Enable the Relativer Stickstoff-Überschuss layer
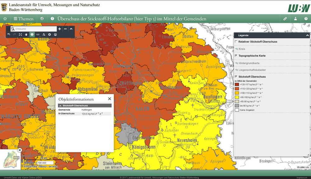The width and height of the screenshot is (311, 179). [236, 41]
